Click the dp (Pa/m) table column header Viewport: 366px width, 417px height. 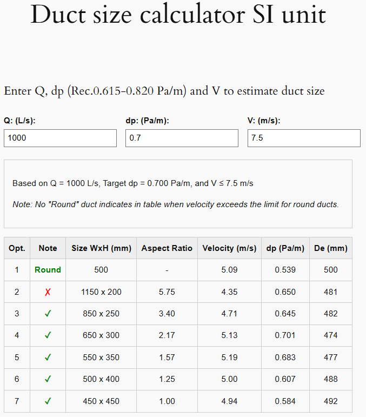click(x=285, y=248)
